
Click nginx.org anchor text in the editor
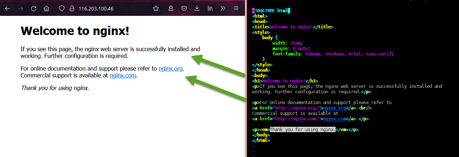335,108
